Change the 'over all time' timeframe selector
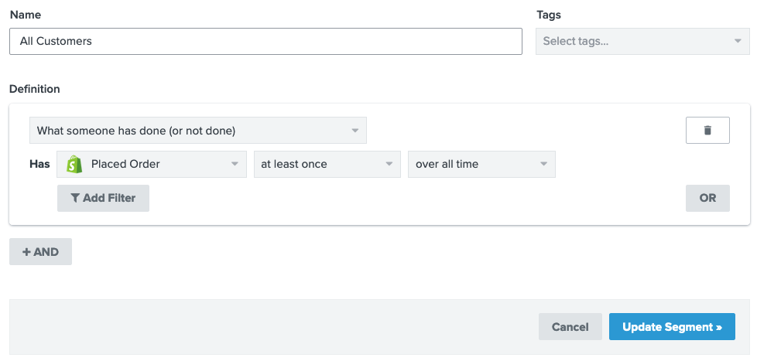Image resolution: width=757 pixels, height=361 pixels. (x=481, y=164)
